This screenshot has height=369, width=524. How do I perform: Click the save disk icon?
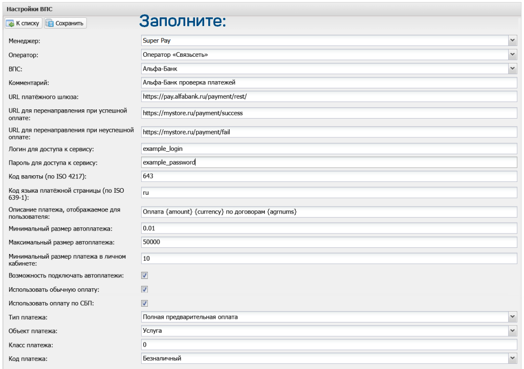(50, 23)
